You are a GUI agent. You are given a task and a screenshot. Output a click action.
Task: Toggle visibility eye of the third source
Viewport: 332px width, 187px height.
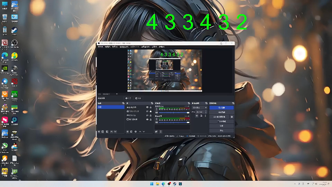coord(147,116)
